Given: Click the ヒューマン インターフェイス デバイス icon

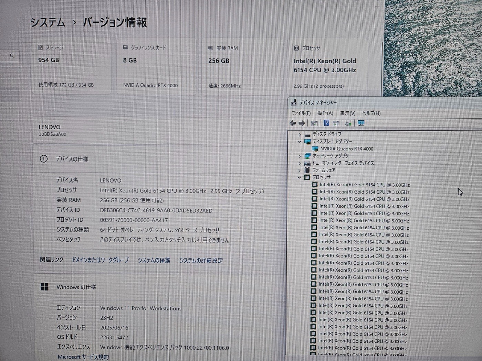Looking at the screenshot, I should click(x=307, y=163).
